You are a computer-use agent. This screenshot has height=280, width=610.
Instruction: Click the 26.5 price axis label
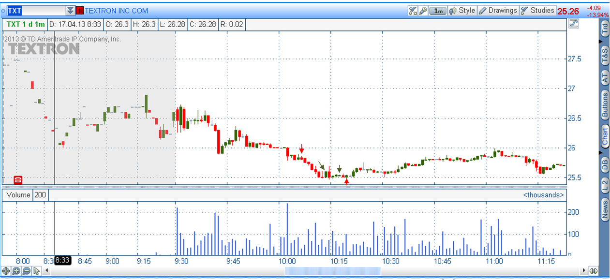574,118
